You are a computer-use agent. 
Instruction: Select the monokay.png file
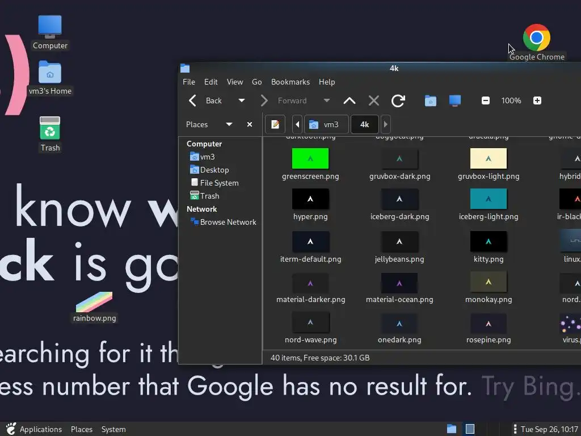click(x=489, y=288)
